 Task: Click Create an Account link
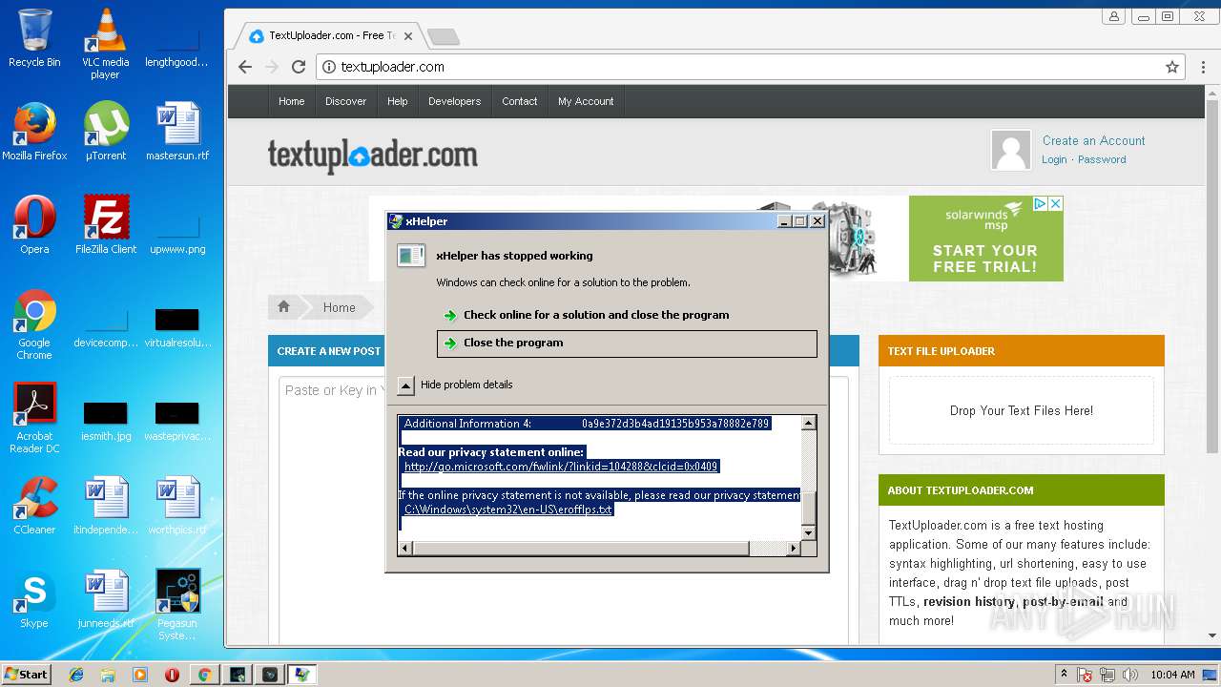click(1093, 140)
